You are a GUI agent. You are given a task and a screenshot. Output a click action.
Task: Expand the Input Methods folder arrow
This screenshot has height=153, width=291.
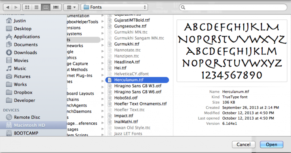102,70
